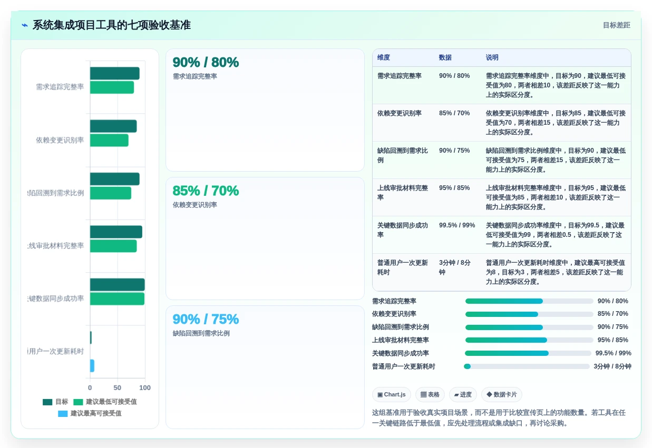Click the 目标 bar for 需求追踪完整率 in chart
The height and width of the screenshot is (448, 652).
pyautogui.click(x=114, y=73)
